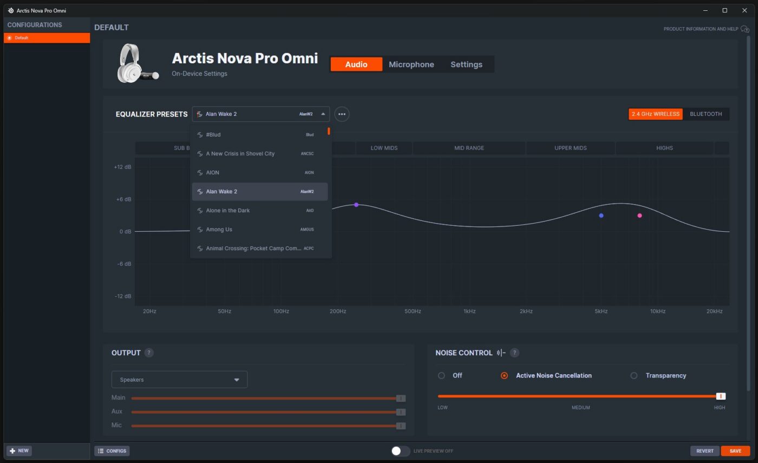
Task: Click the Main volume slider
Action: pos(268,398)
